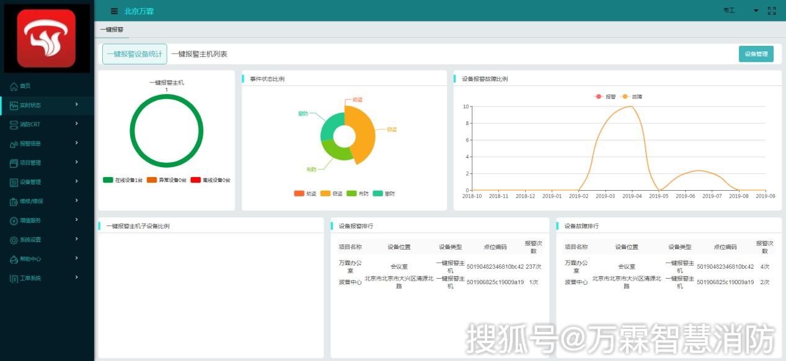Toggle the 窃盗 legend item in pie chart

tap(331, 194)
